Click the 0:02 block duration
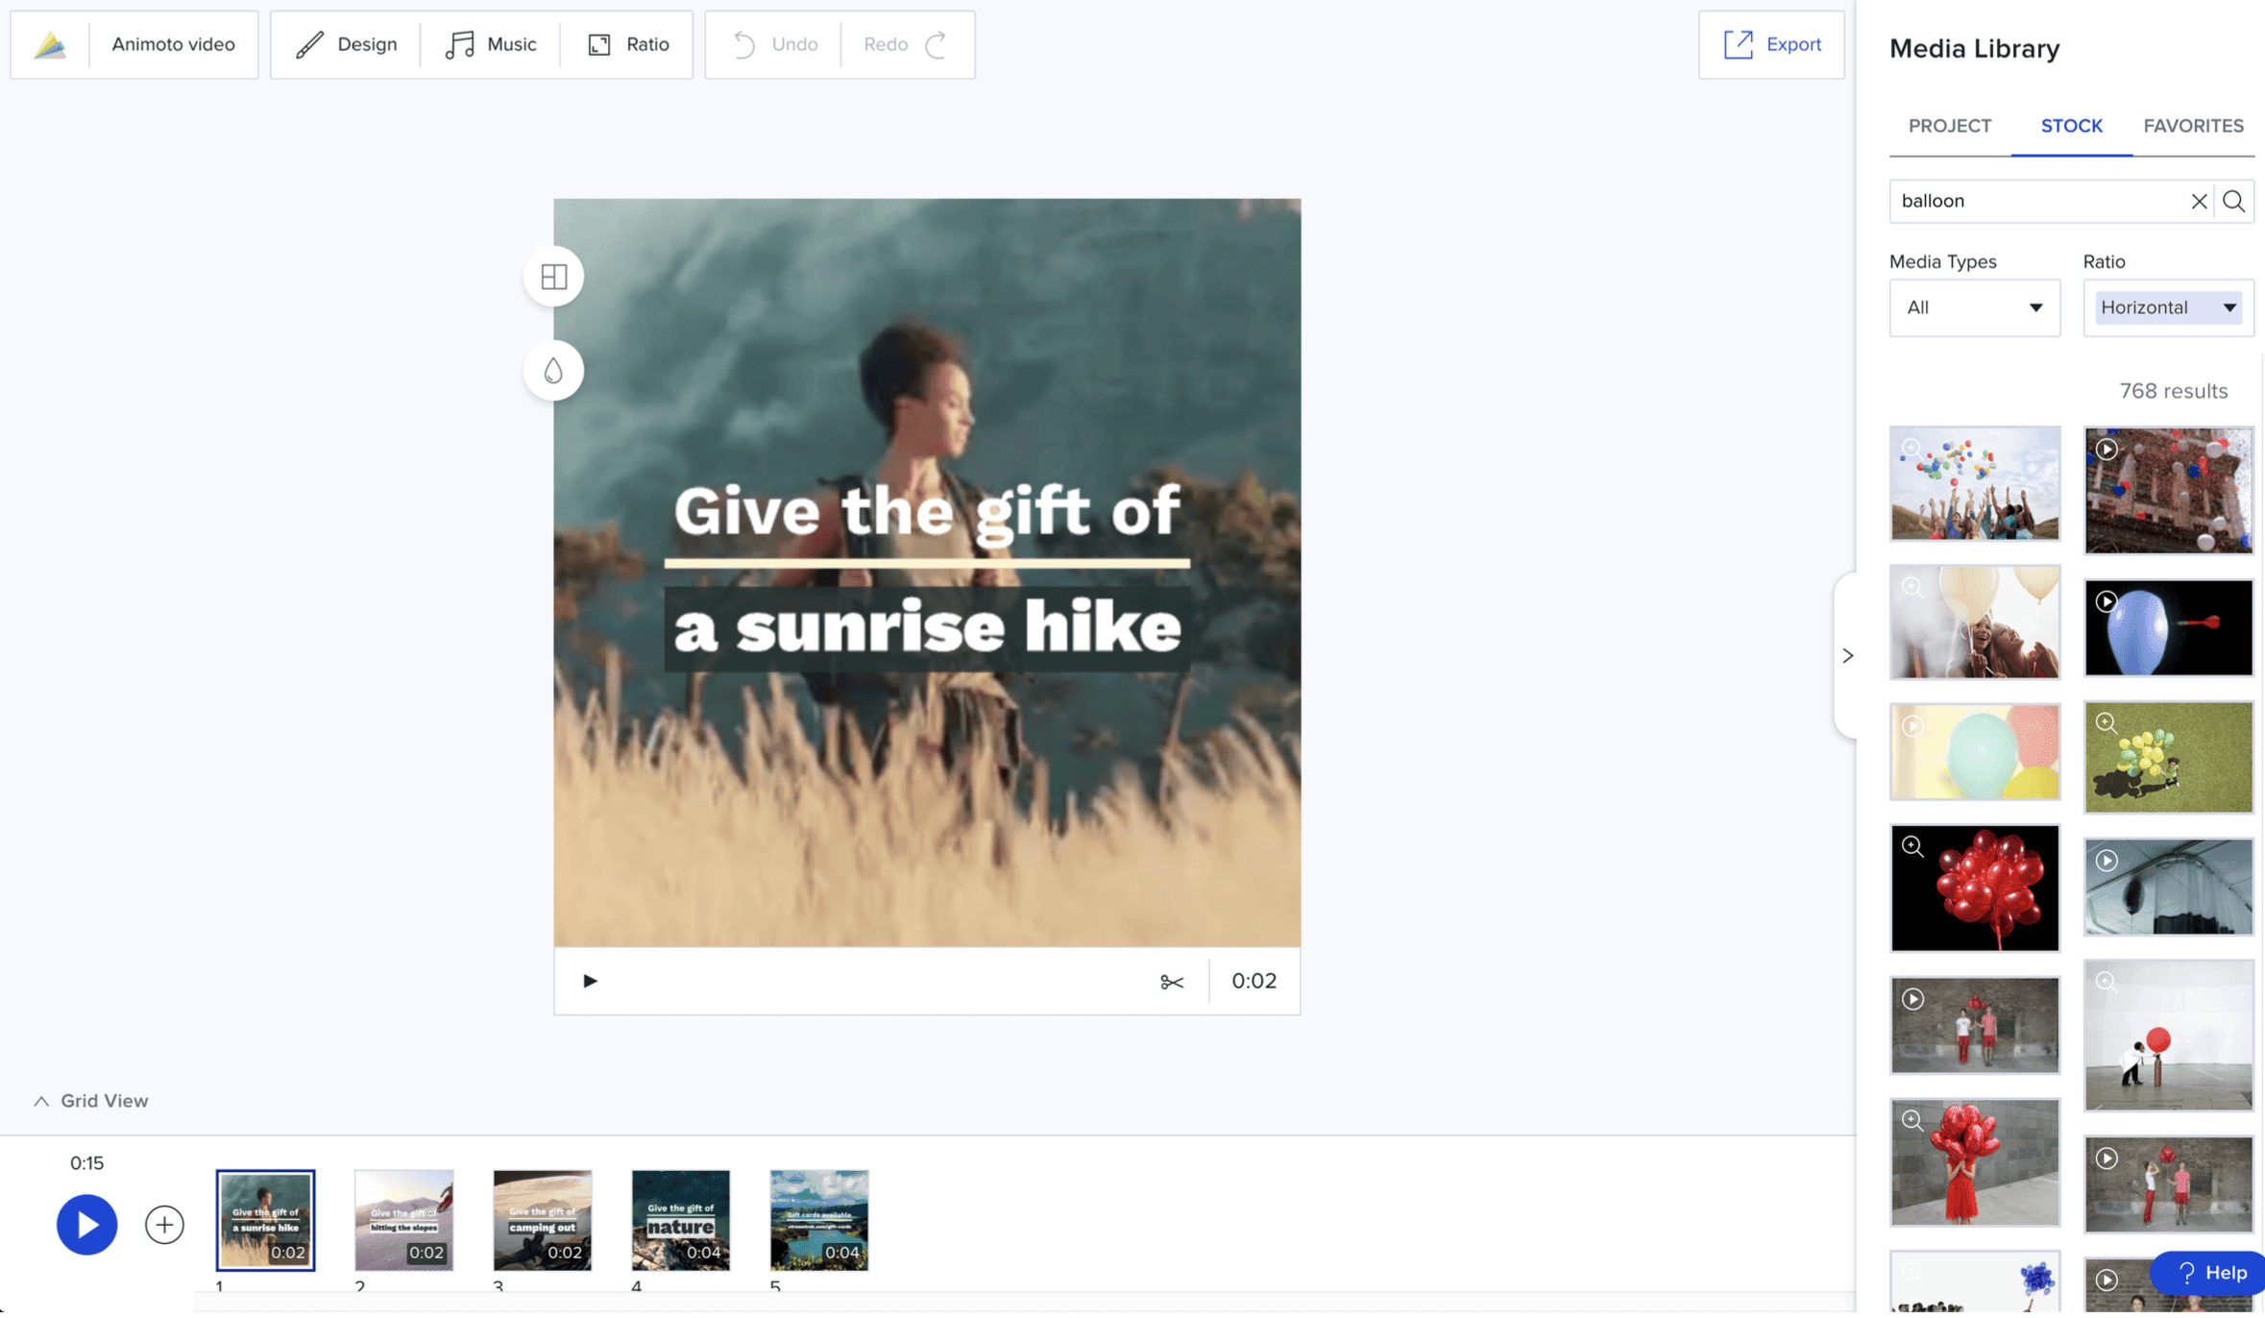The height and width of the screenshot is (1318, 2265). pos(1254,981)
